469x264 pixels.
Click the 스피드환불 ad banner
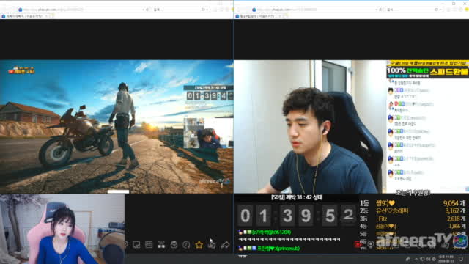[x=427, y=70]
